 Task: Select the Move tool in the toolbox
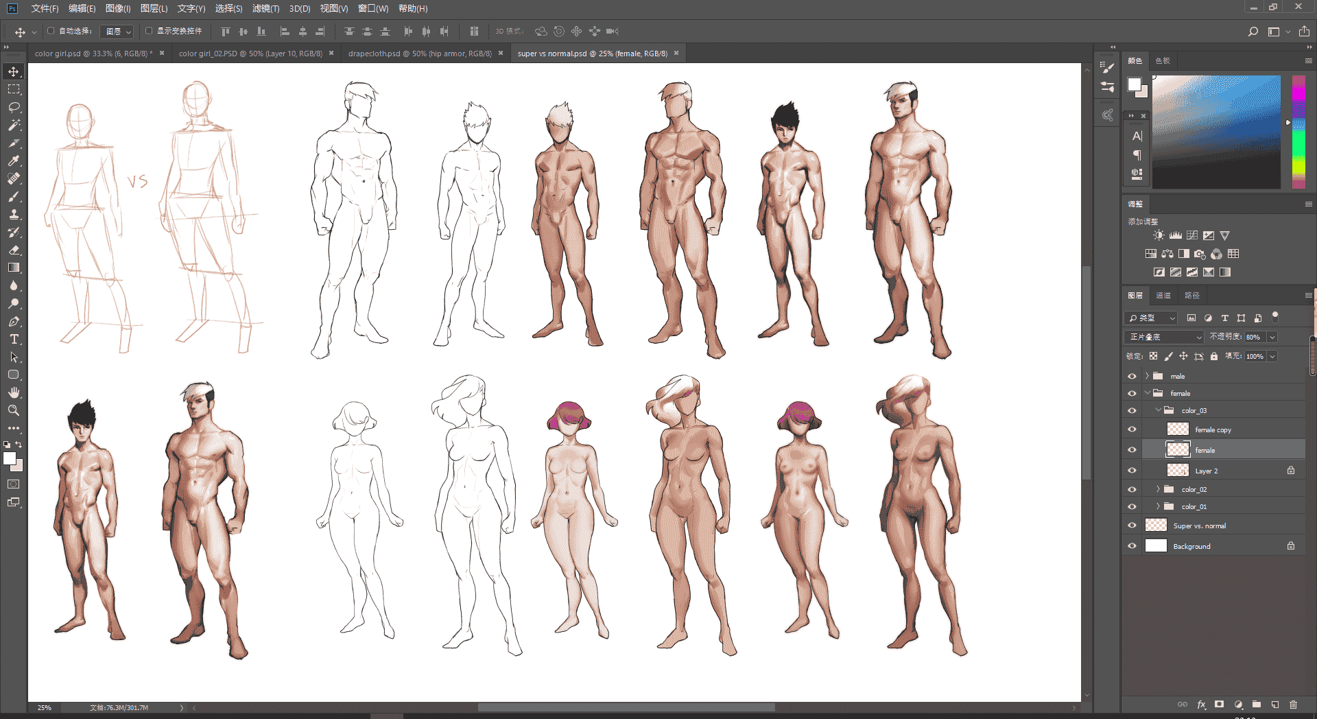tap(14, 71)
